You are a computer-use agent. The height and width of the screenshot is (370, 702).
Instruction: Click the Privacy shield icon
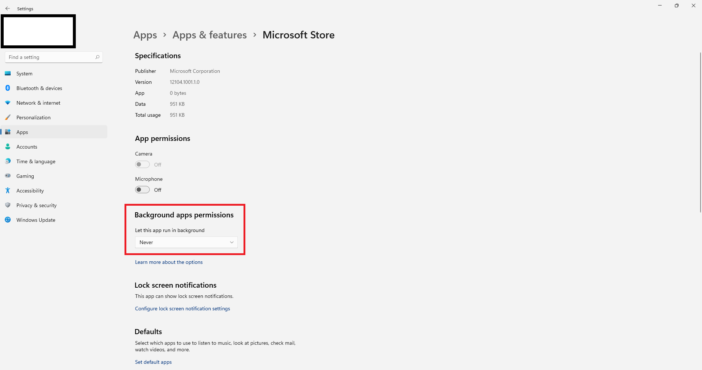(8, 205)
